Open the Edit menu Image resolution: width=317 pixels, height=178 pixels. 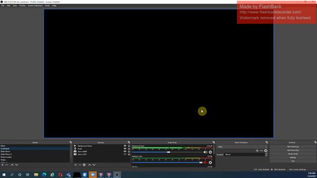(x=8, y=5)
